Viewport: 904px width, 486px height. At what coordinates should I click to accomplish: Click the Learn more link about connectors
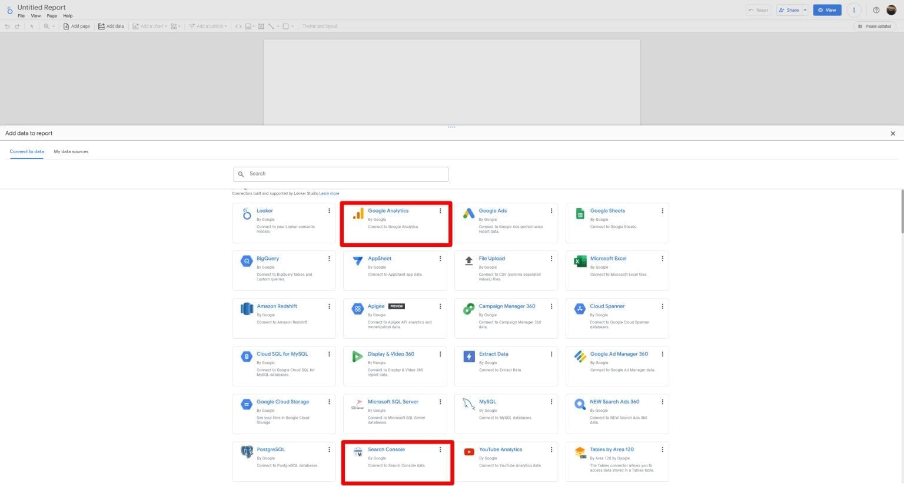[329, 193]
